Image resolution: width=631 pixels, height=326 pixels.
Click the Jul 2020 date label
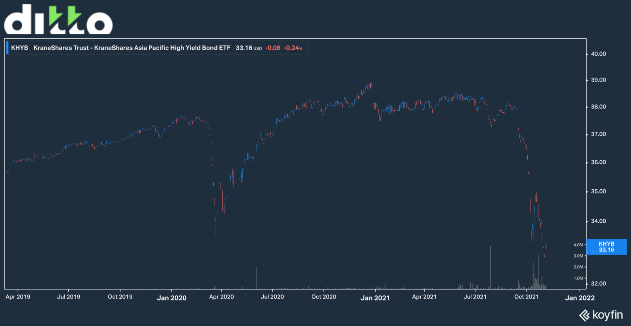(x=272, y=297)
